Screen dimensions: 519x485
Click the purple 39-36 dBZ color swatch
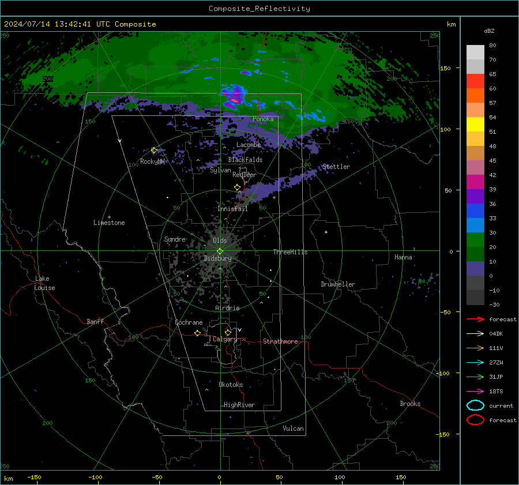point(475,196)
